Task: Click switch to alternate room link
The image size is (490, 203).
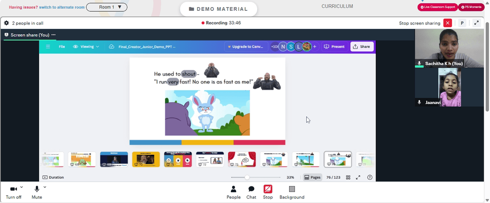Action: (62, 7)
